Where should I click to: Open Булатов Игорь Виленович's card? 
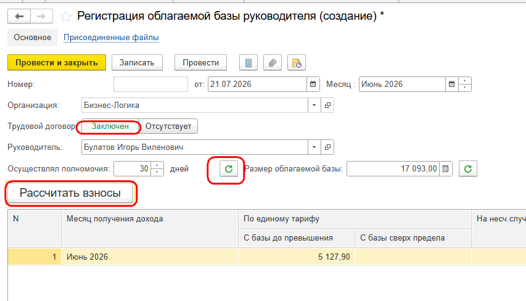click(x=327, y=147)
